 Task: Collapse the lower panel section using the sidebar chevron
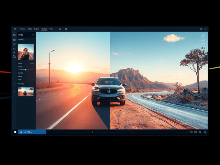tap(14, 84)
